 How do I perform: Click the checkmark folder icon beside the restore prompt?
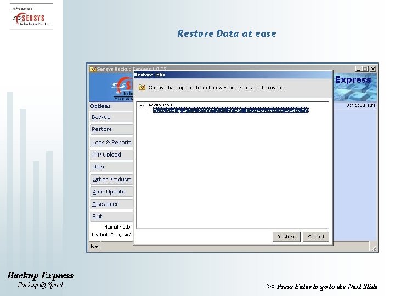click(142, 87)
